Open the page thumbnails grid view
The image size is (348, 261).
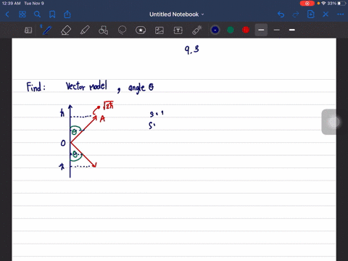coord(22,14)
